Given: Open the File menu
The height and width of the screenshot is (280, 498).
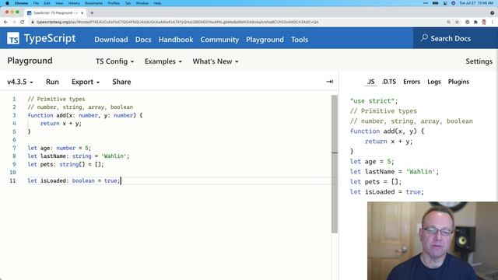Looking at the screenshot, I should click(36, 3).
